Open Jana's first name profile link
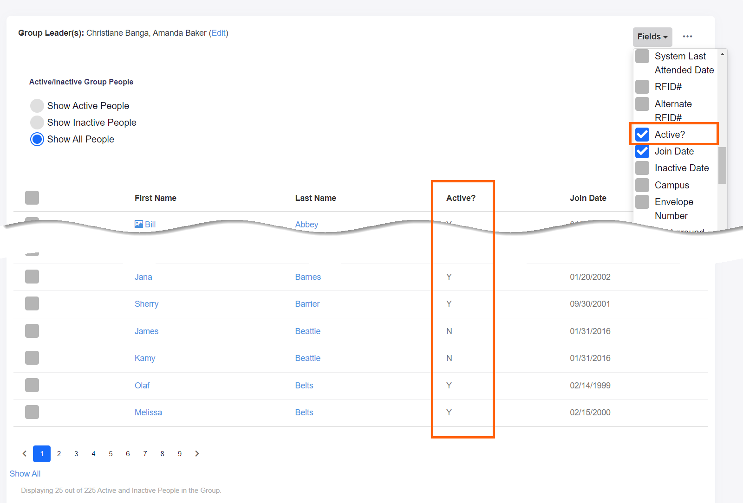Screen dimensions: 743x503 (143, 277)
